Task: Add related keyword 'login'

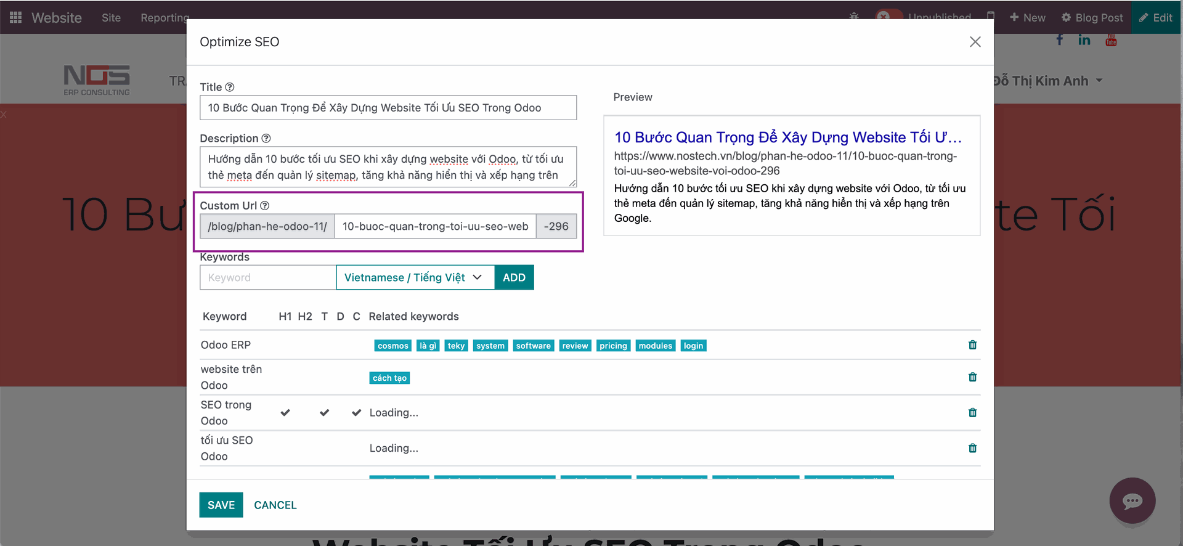Action: (693, 346)
